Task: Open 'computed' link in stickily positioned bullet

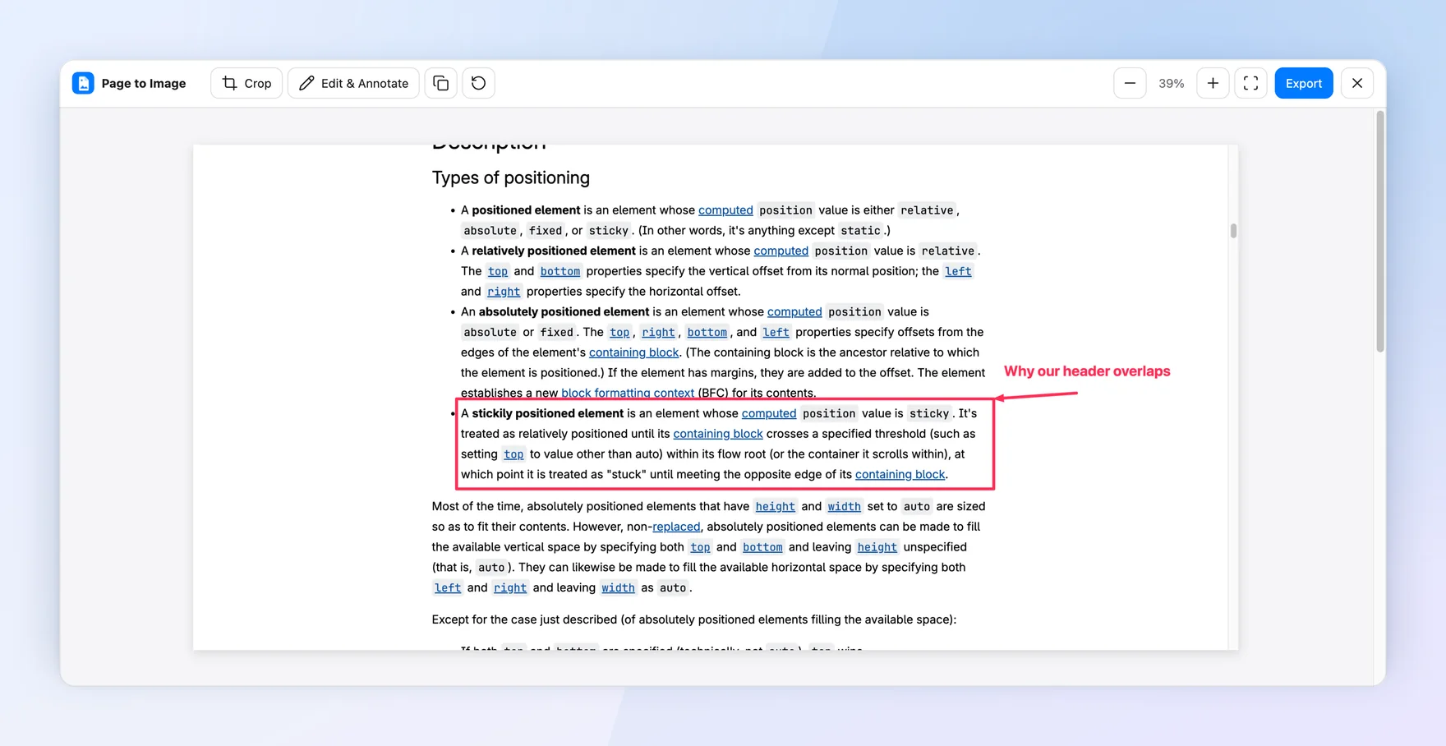Action: point(769,413)
